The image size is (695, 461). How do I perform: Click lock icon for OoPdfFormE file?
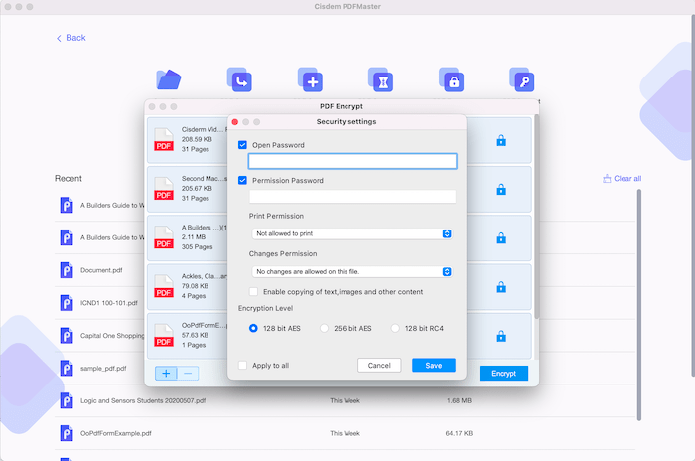501,336
